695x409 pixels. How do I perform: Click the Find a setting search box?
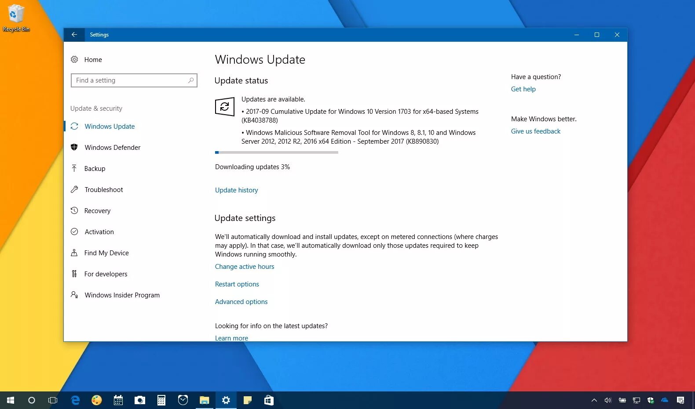coord(134,80)
